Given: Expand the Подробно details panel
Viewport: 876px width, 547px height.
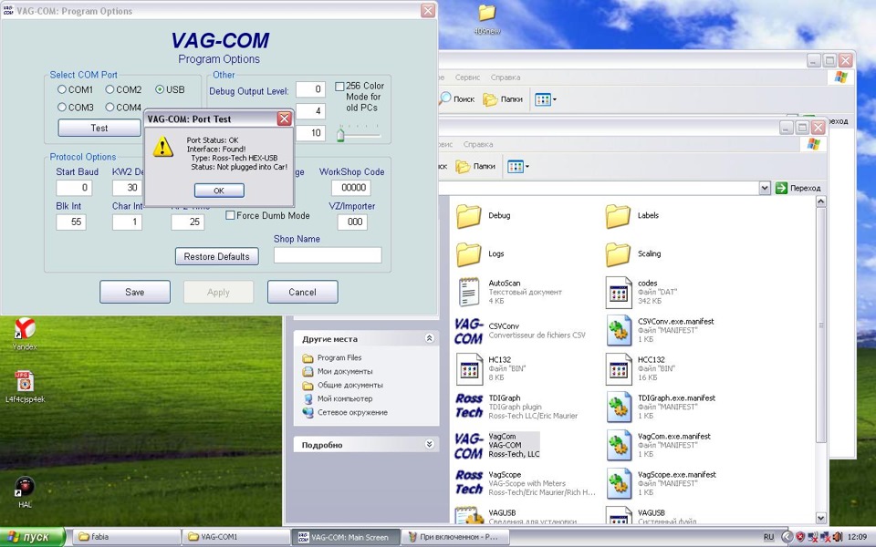Looking at the screenshot, I should [429, 444].
